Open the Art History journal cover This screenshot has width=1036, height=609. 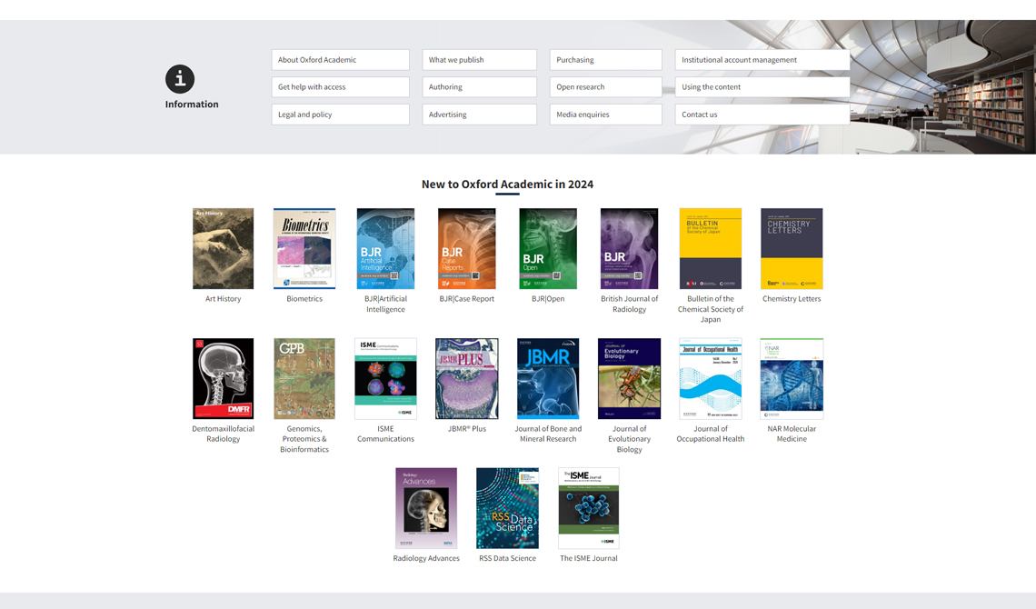[x=224, y=248]
